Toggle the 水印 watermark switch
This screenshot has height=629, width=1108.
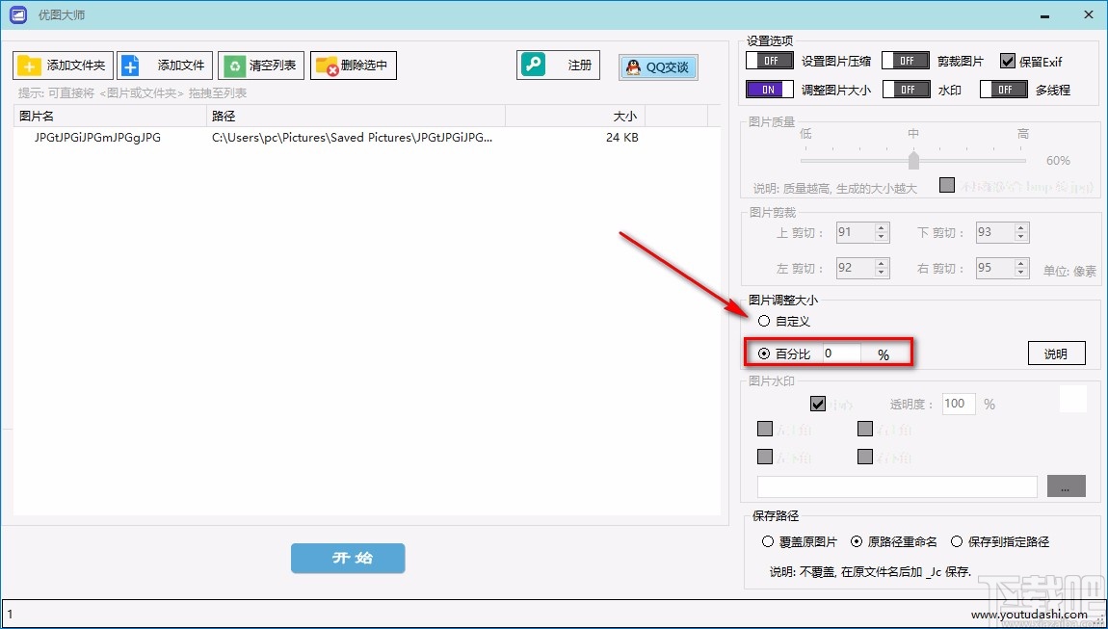click(x=906, y=90)
